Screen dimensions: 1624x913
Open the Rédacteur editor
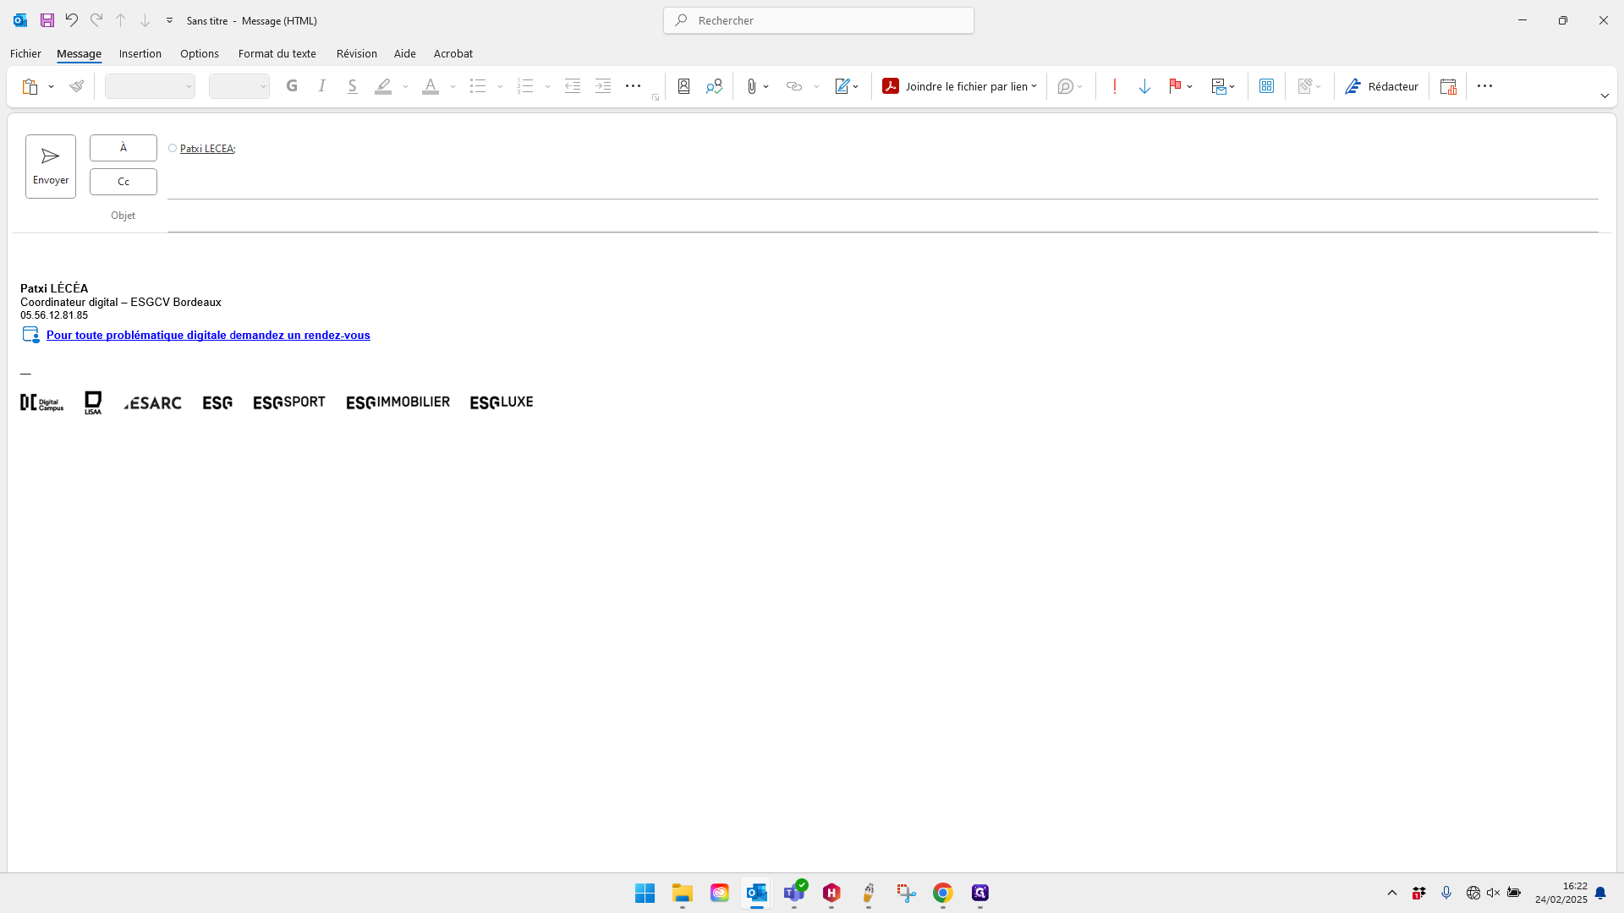tap(1381, 86)
